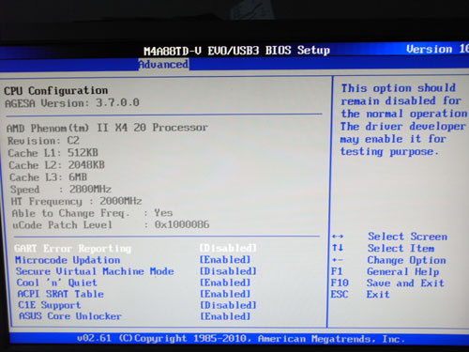Select Secure Virtual Machine Mode setting

[x=95, y=271]
